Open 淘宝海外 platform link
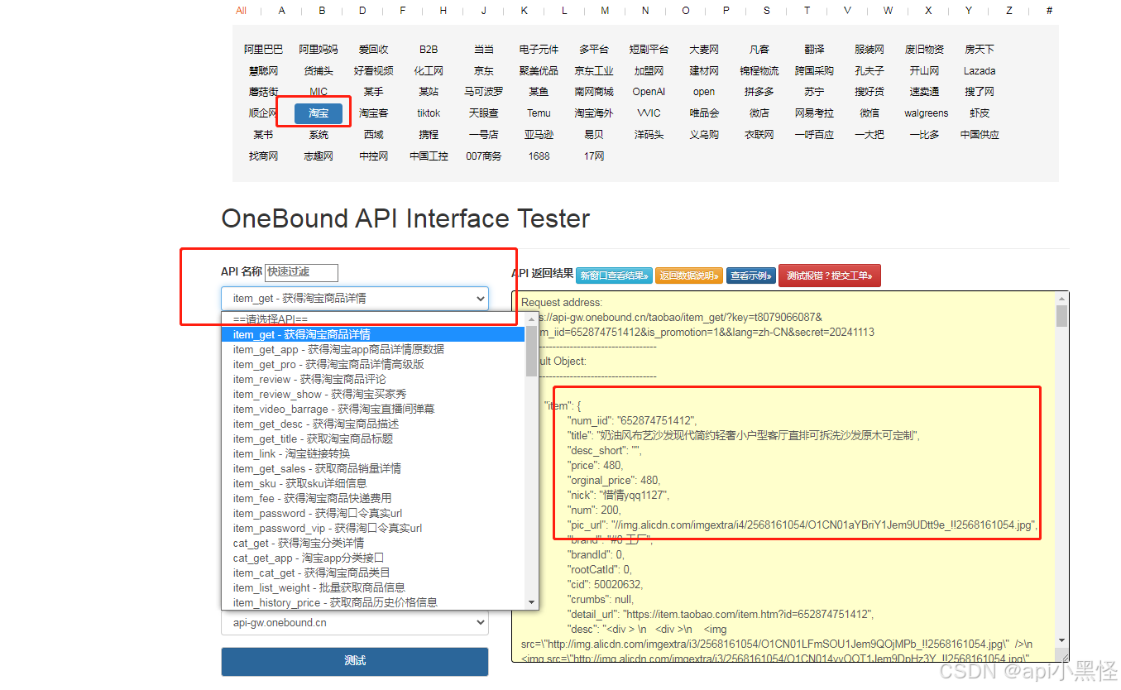Viewport: 1121px width, 690px height. [x=594, y=113]
